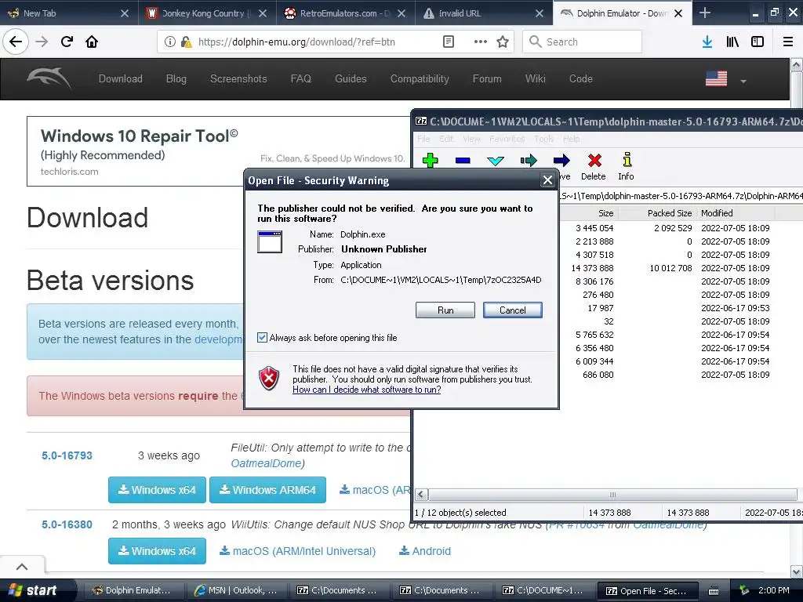Click Firefox forward arrow button
The height and width of the screenshot is (602, 803).
42,42
